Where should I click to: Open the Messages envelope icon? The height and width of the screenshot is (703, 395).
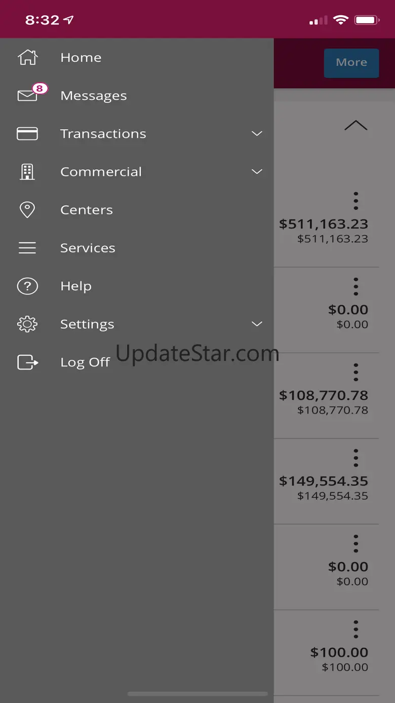(x=27, y=95)
